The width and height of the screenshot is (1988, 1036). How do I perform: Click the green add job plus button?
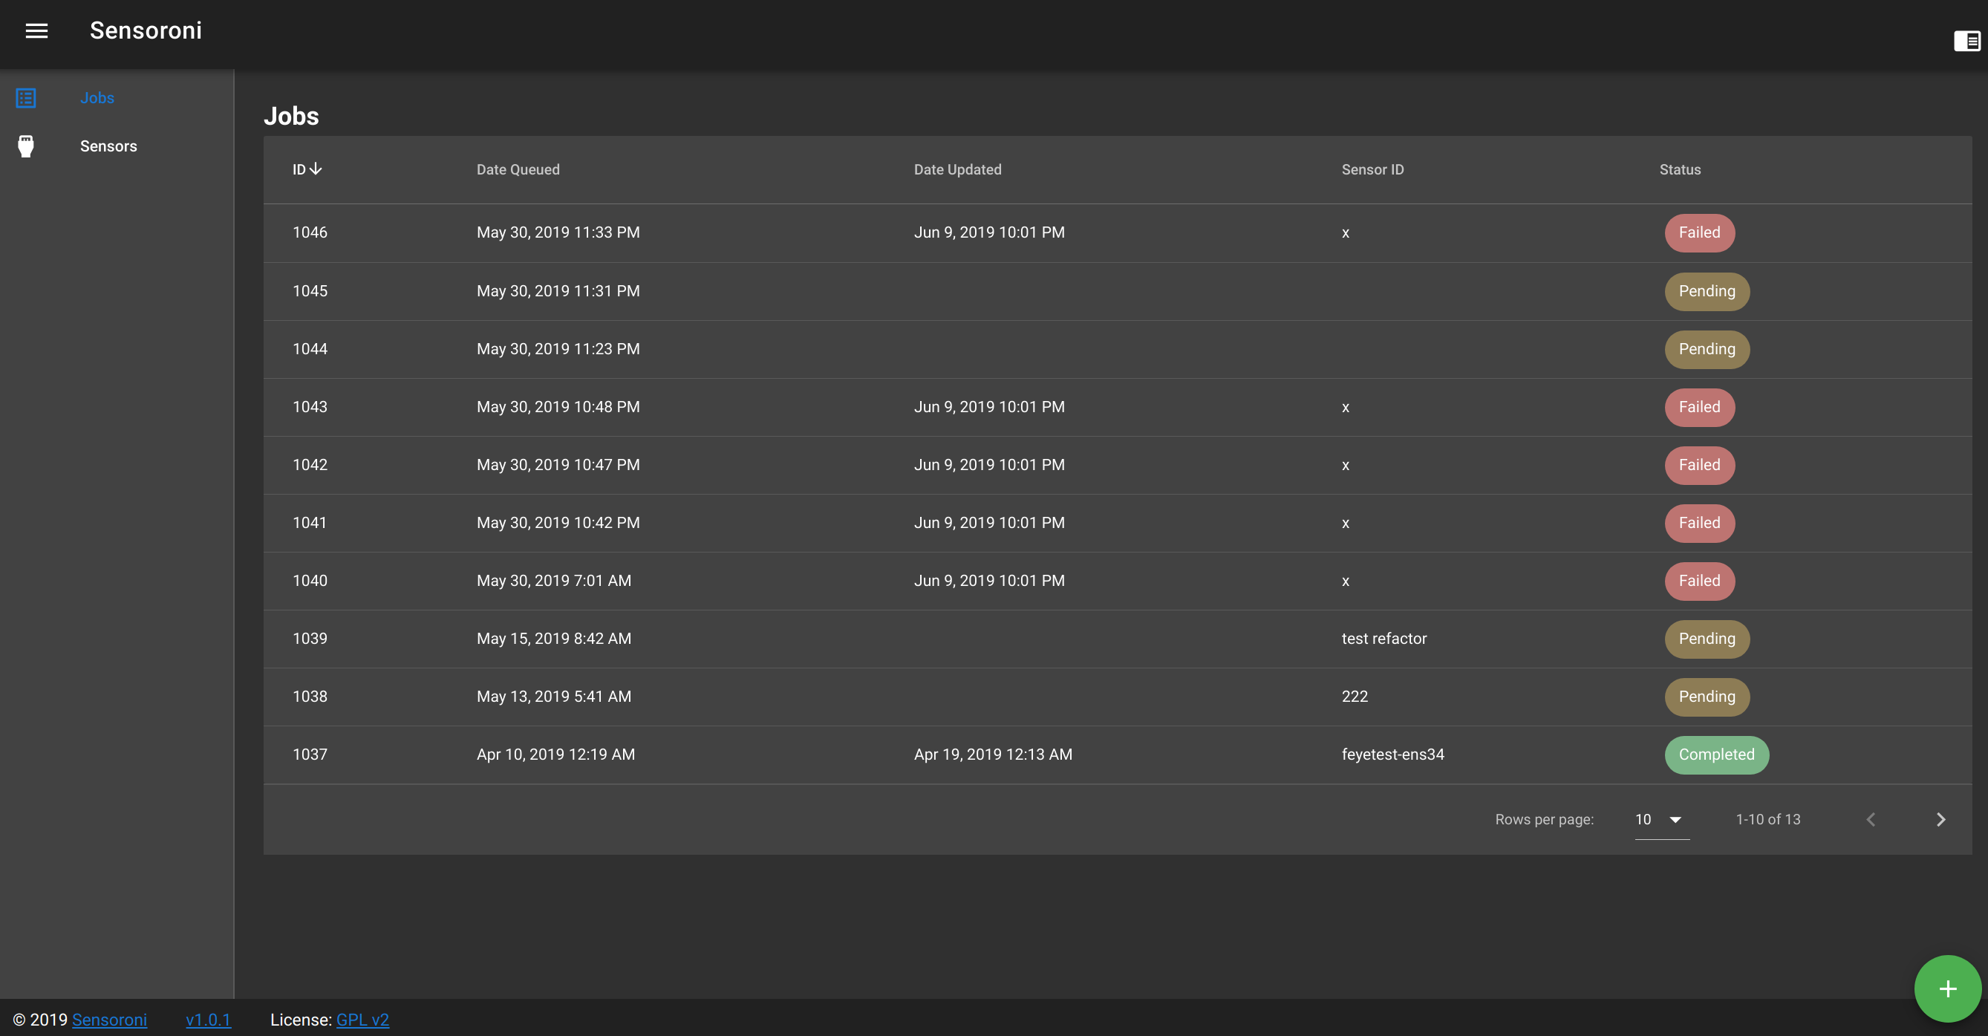pos(1947,989)
